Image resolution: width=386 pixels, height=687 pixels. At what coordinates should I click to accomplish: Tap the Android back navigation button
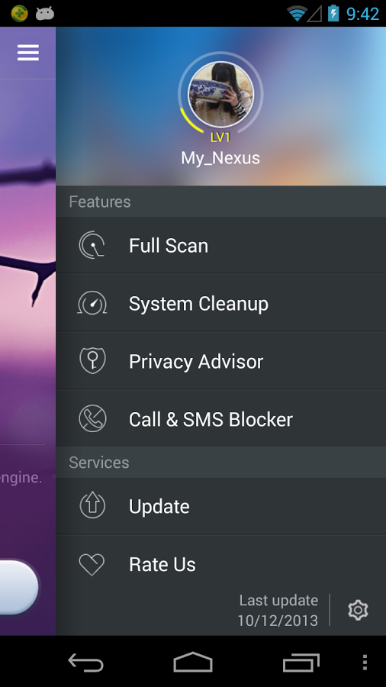coord(85,662)
